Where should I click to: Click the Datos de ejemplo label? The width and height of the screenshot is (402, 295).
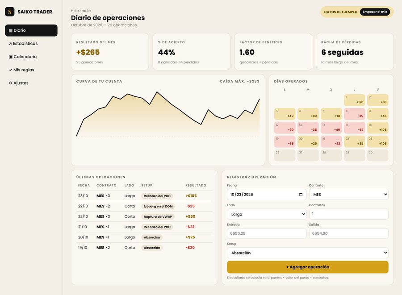341,12
